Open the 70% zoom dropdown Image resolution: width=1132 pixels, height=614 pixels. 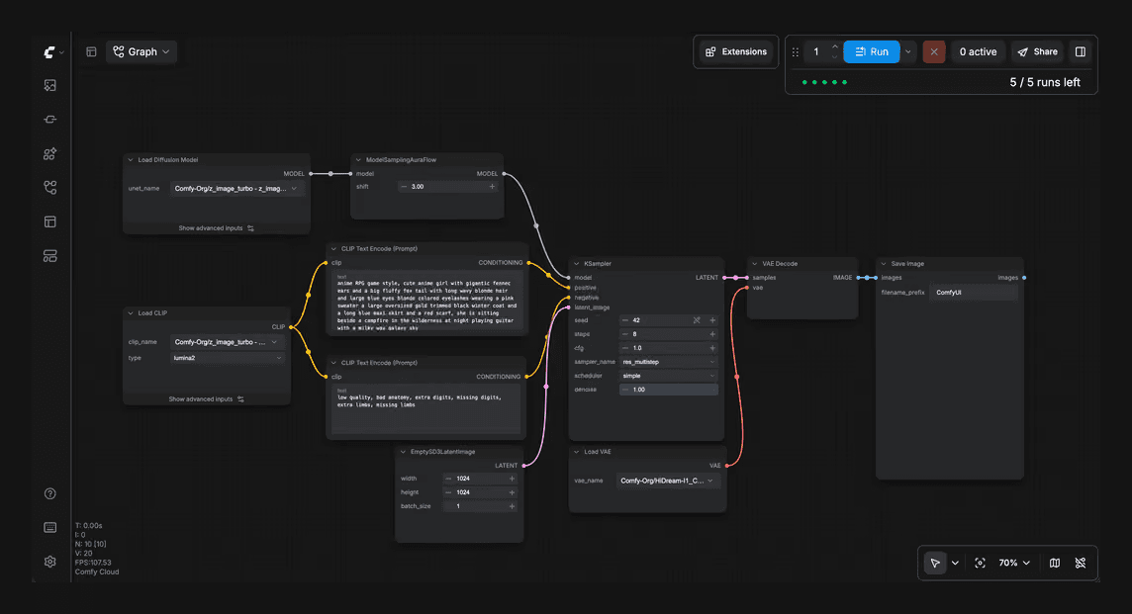[1013, 563]
